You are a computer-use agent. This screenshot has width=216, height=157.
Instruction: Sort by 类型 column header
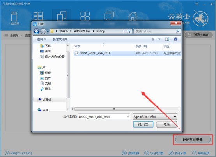[x=166, y=46]
